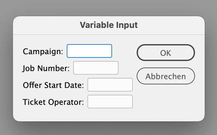Activate the field next to Job Number
Screen dimensions: 217x135
pyautogui.click(x=96, y=68)
